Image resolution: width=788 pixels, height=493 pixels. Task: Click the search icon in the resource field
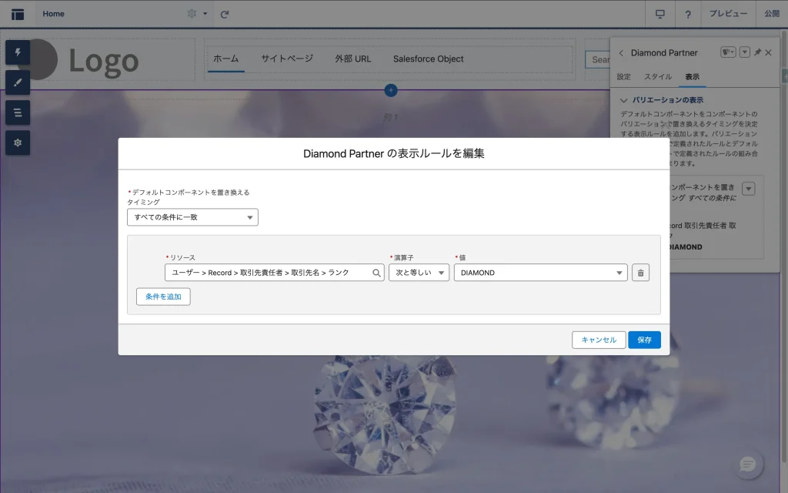[x=376, y=273]
